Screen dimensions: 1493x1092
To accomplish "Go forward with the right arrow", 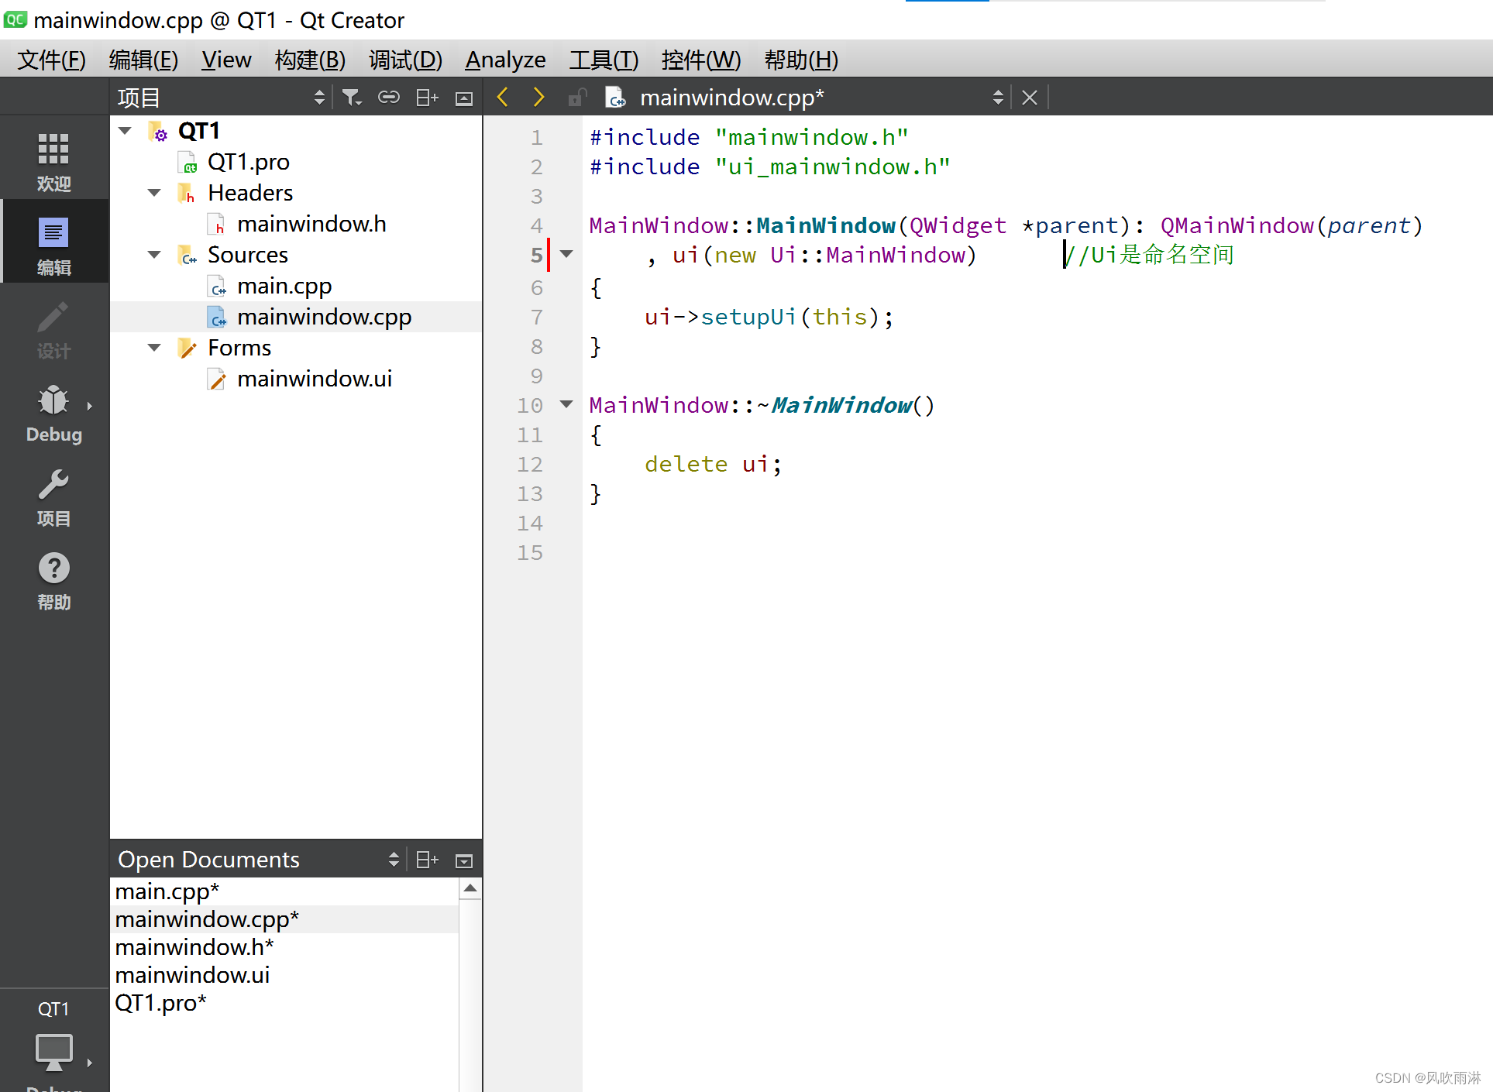I will click(x=538, y=98).
